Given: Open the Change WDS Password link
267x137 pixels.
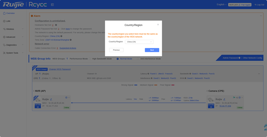Looking at the screenshot, I should 60,69.
